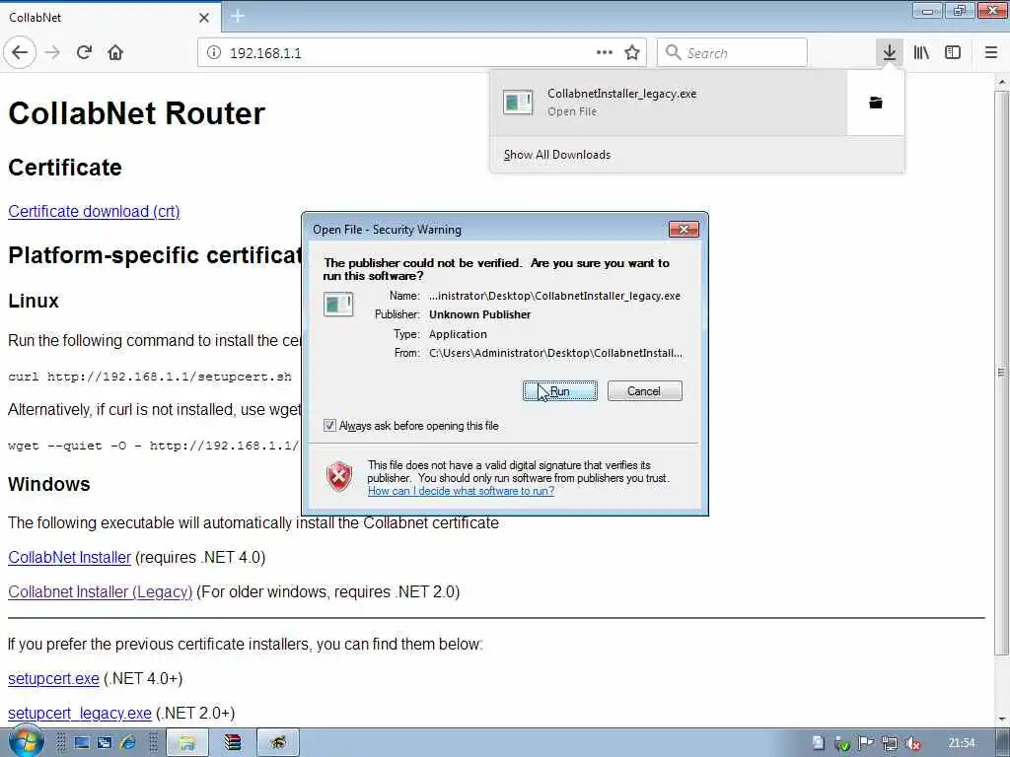Open Internet Explorer from quick launch

tap(128, 743)
